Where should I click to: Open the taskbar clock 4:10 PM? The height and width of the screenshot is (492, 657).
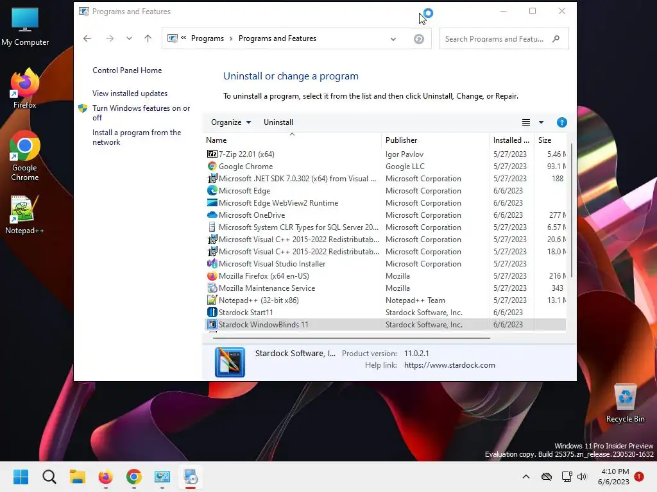point(613,477)
